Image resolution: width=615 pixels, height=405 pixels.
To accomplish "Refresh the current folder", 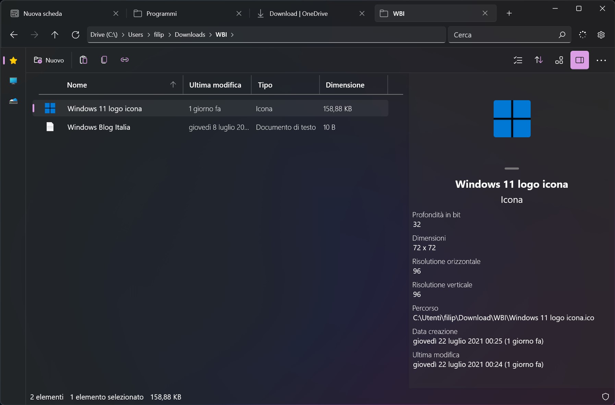I will click(75, 35).
